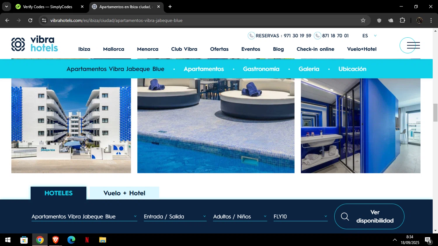Screen dimensions: 438x246
Task: Click the page vertical scrollbar thumb
Action: pos(435,113)
